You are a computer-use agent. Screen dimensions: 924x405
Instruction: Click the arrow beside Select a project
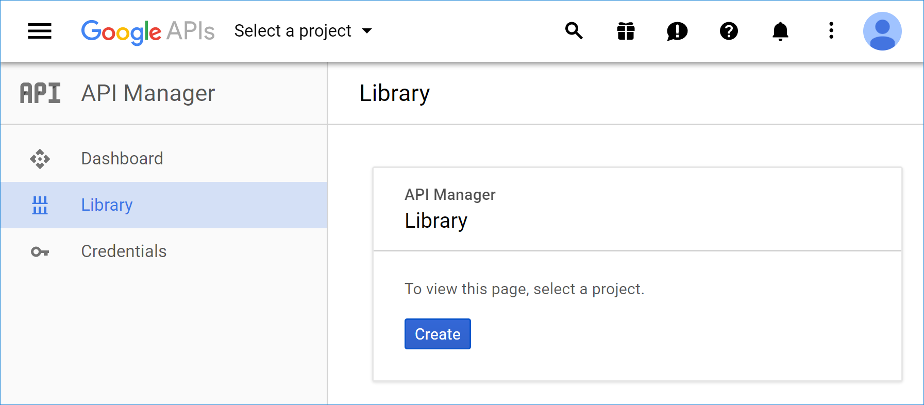coord(367,31)
